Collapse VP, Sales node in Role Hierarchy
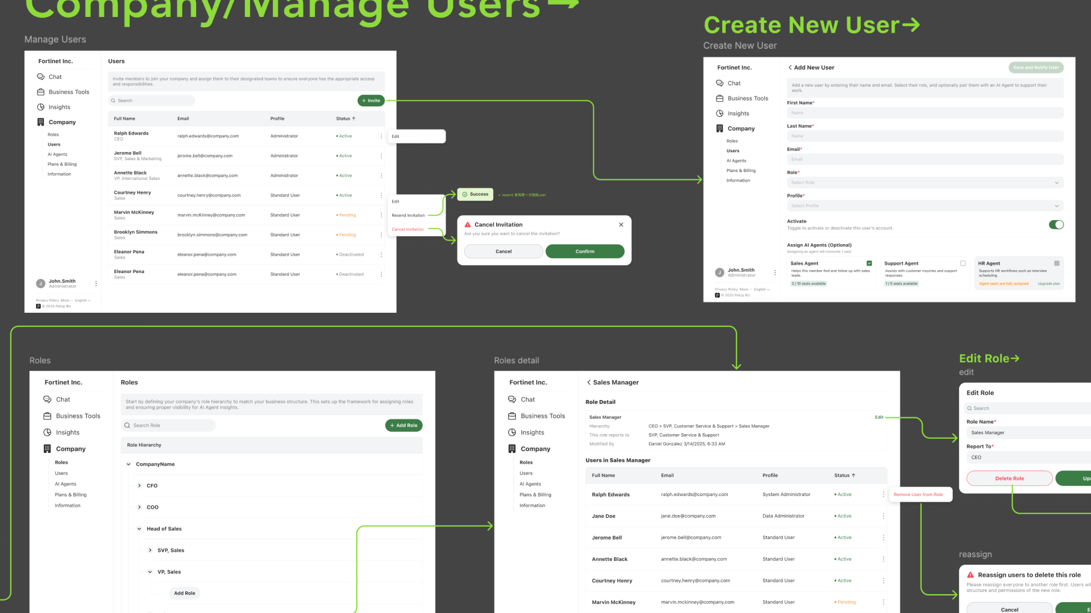The height and width of the screenshot is (613, 1091). 150,572
